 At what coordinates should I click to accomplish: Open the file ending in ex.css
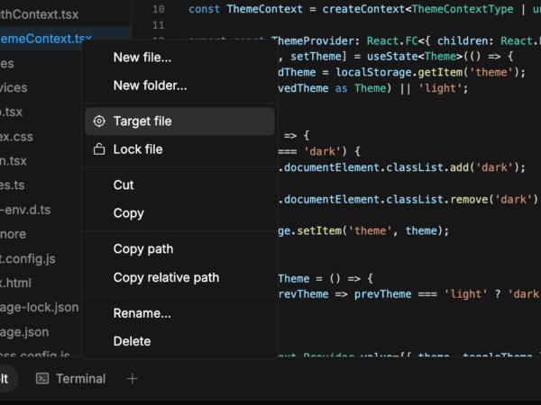[x=16, y=137]
